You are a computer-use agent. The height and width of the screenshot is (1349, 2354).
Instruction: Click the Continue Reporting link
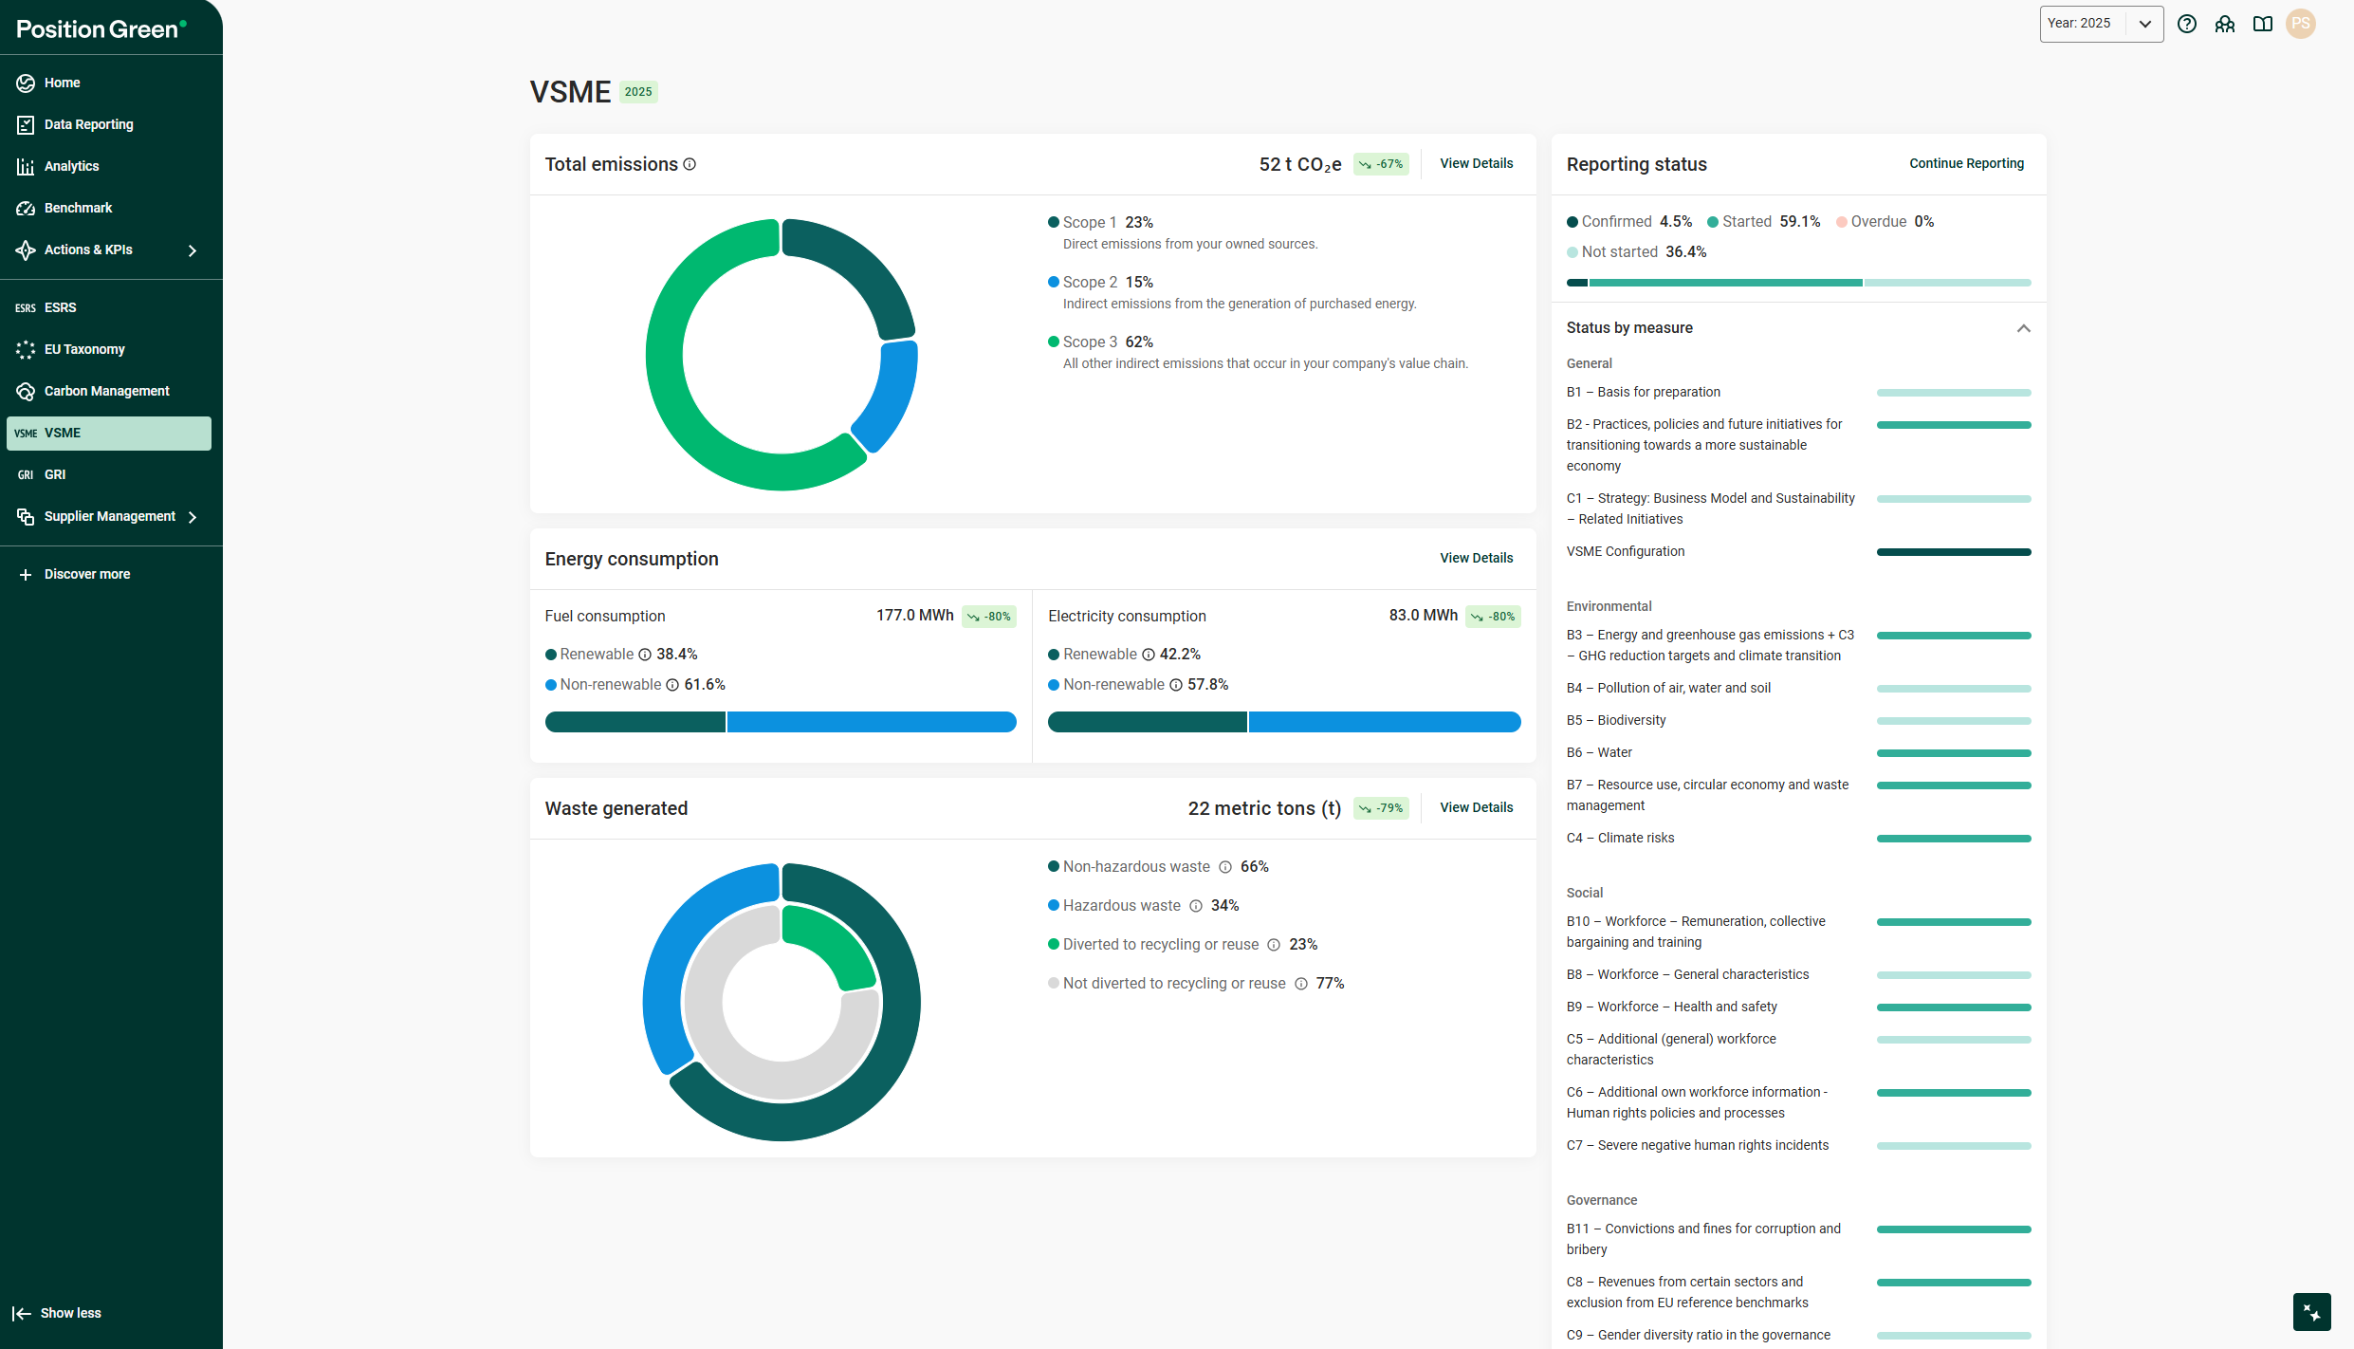click(x=1966, y=163)
